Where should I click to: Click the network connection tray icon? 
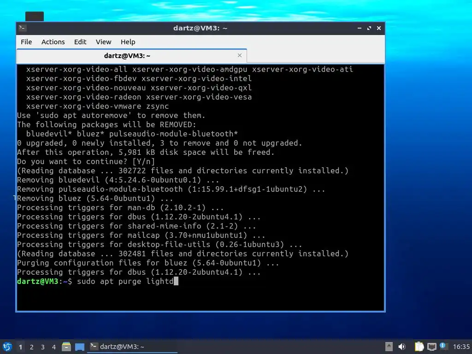(x=431, y=347)
